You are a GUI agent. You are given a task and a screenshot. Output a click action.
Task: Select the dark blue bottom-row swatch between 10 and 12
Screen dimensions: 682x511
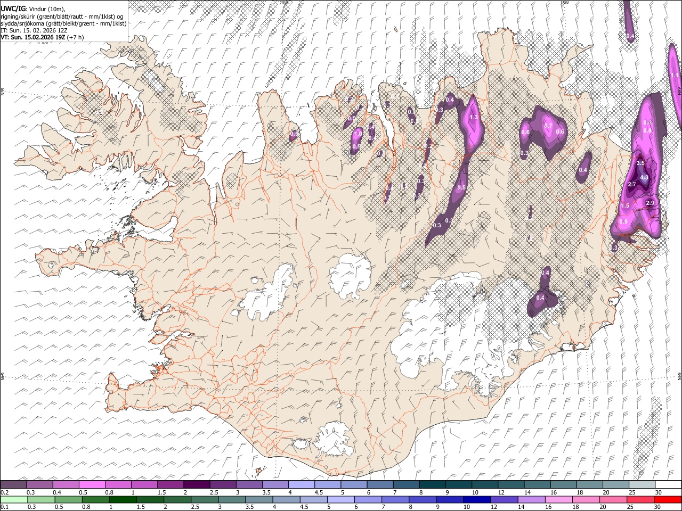coord(476,499)
